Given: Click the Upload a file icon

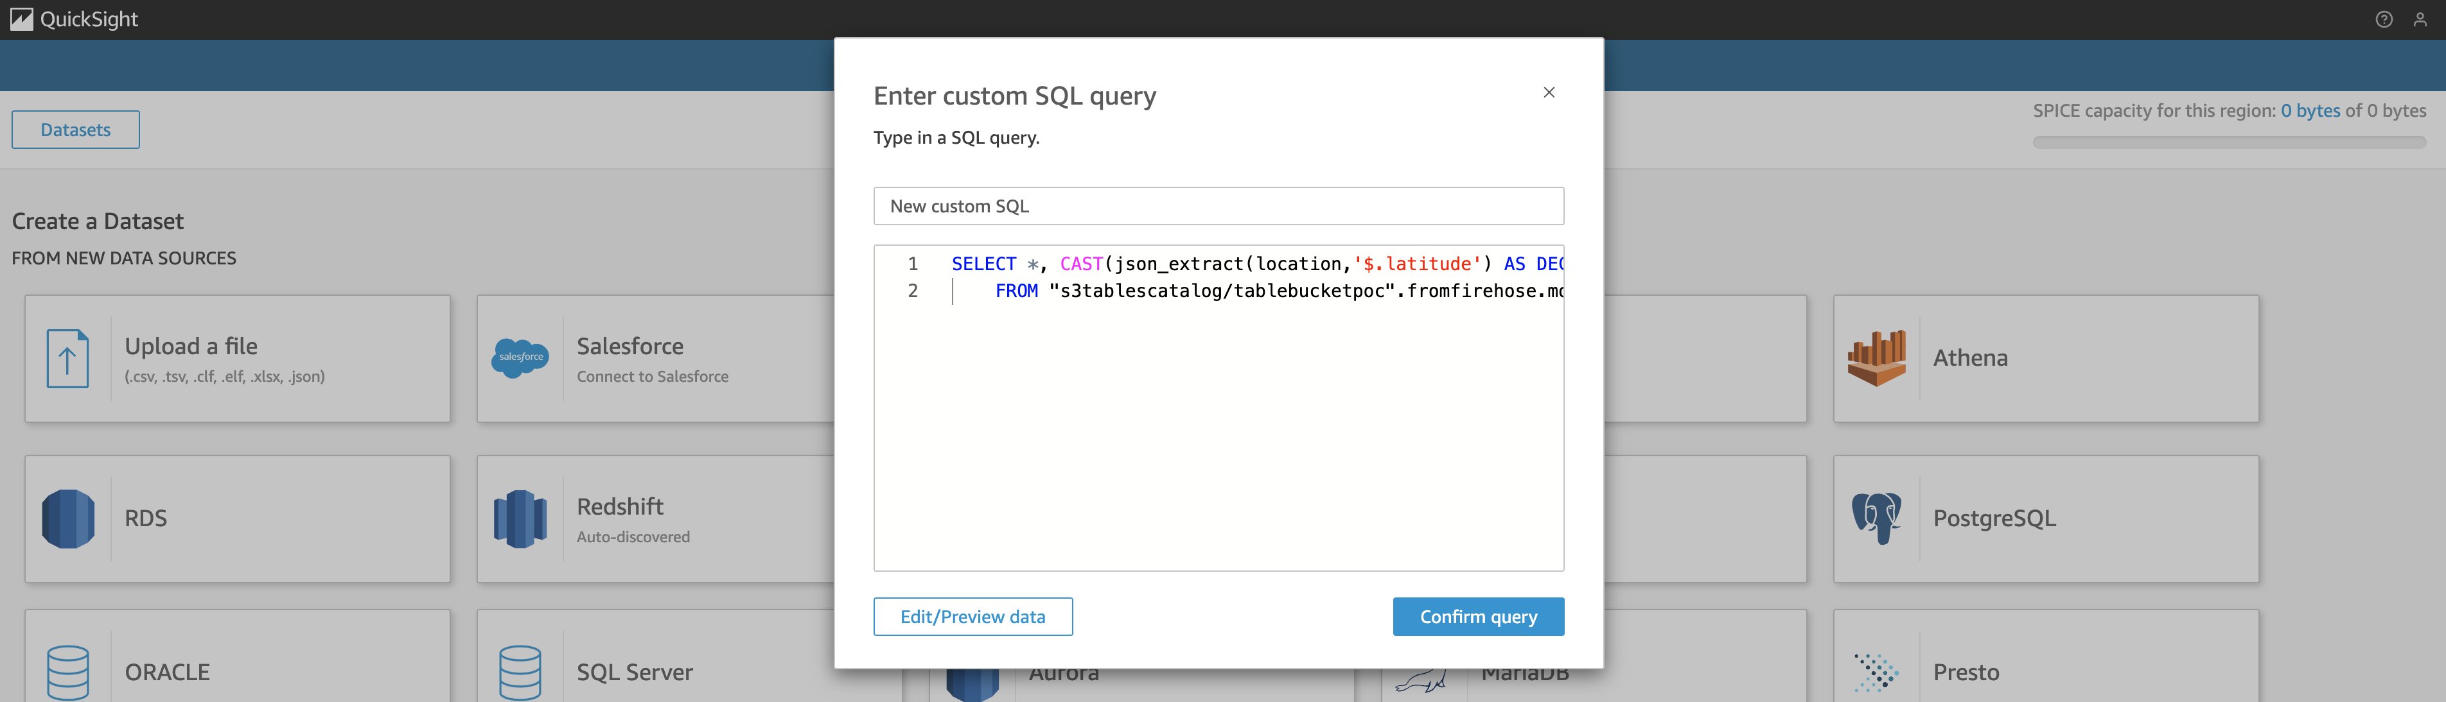Looking at the screenshot, I should [x=67, y=359].
